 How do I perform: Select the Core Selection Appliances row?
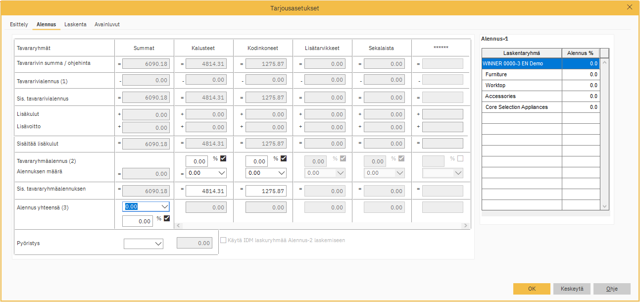[520, 106]
